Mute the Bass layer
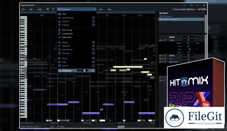This screenshot has height=131, width=227. tap(160, 59)
